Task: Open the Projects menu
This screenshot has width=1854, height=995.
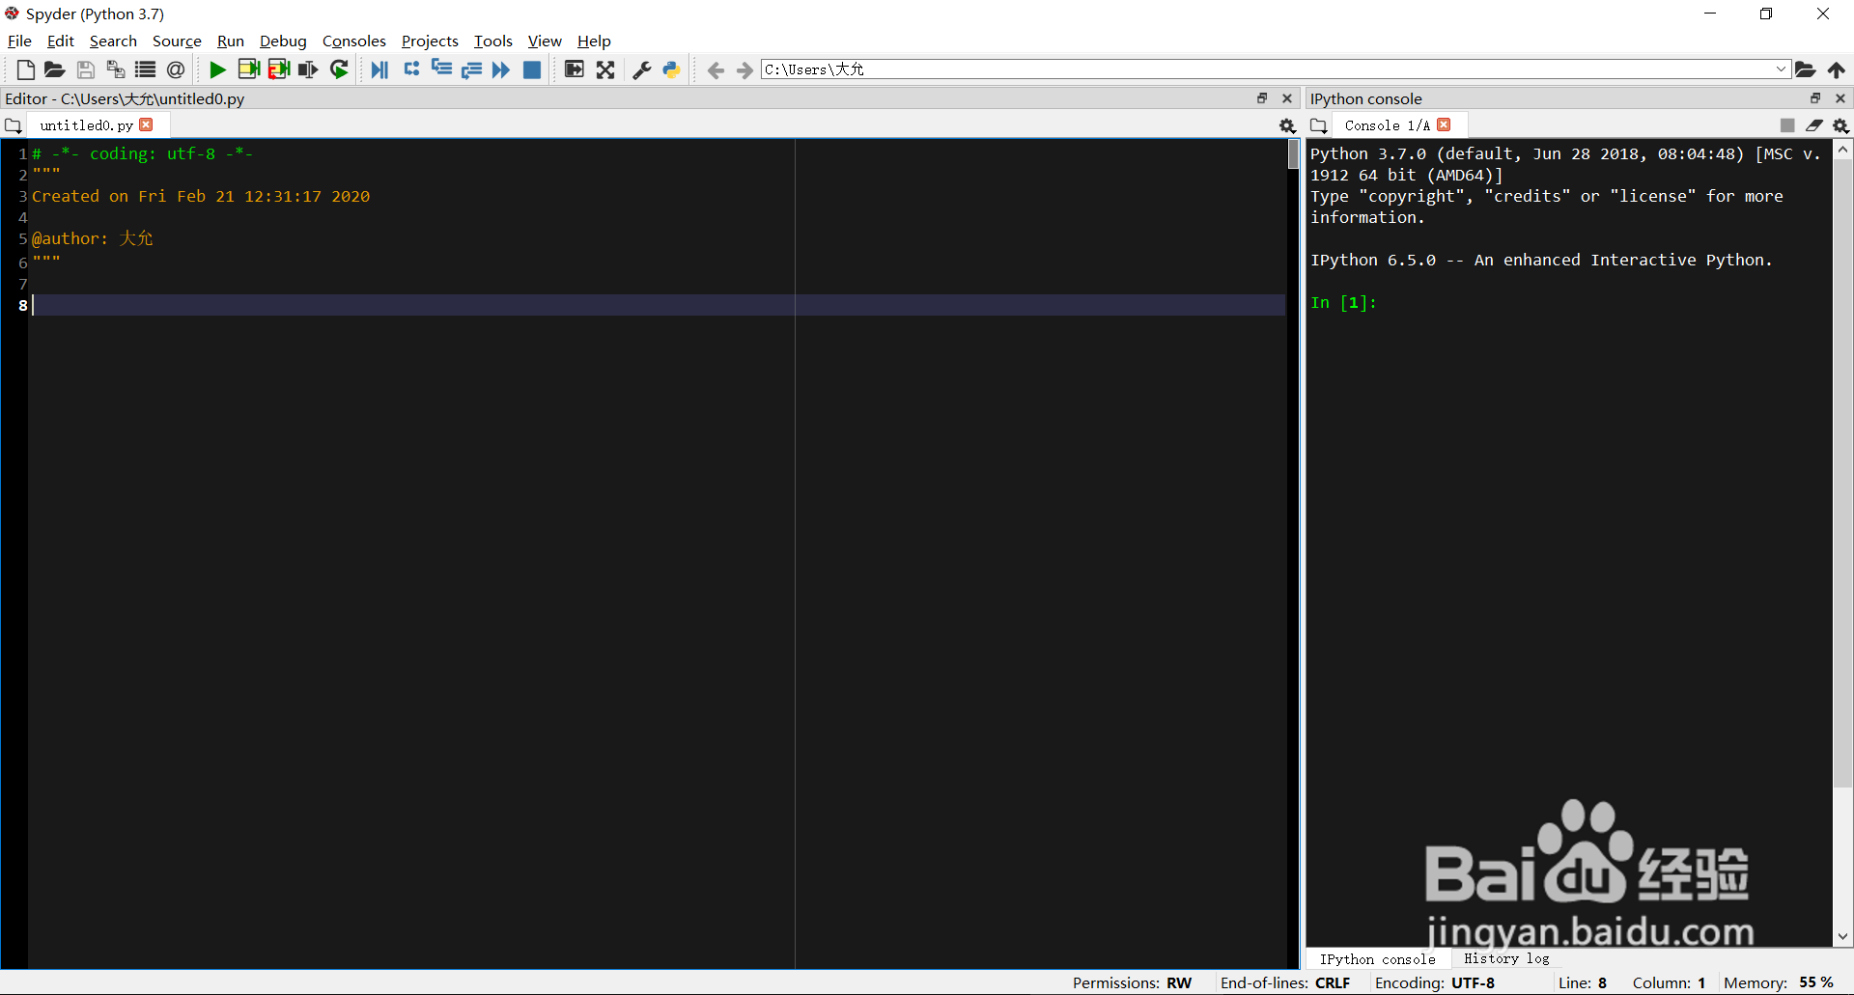Action: [x=430, y=41]
